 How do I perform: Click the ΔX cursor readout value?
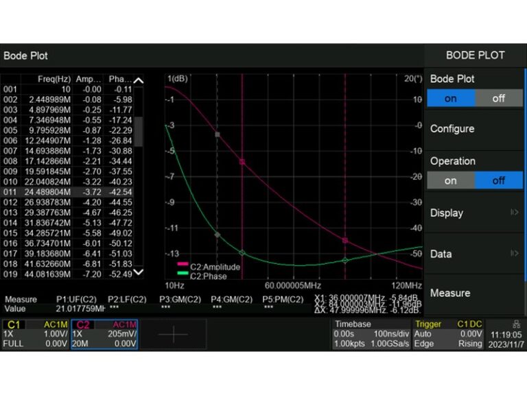pos(366,311)
